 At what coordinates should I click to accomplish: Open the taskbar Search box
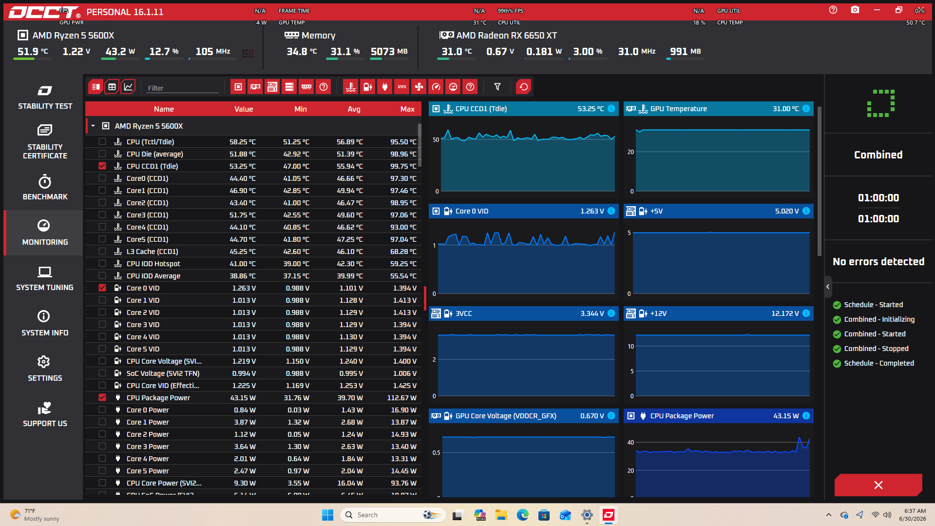pos(393,515)
